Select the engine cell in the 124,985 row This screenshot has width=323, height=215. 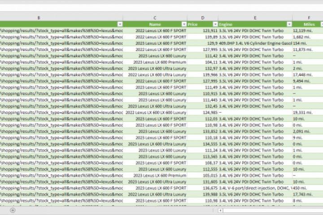[255, 112]
